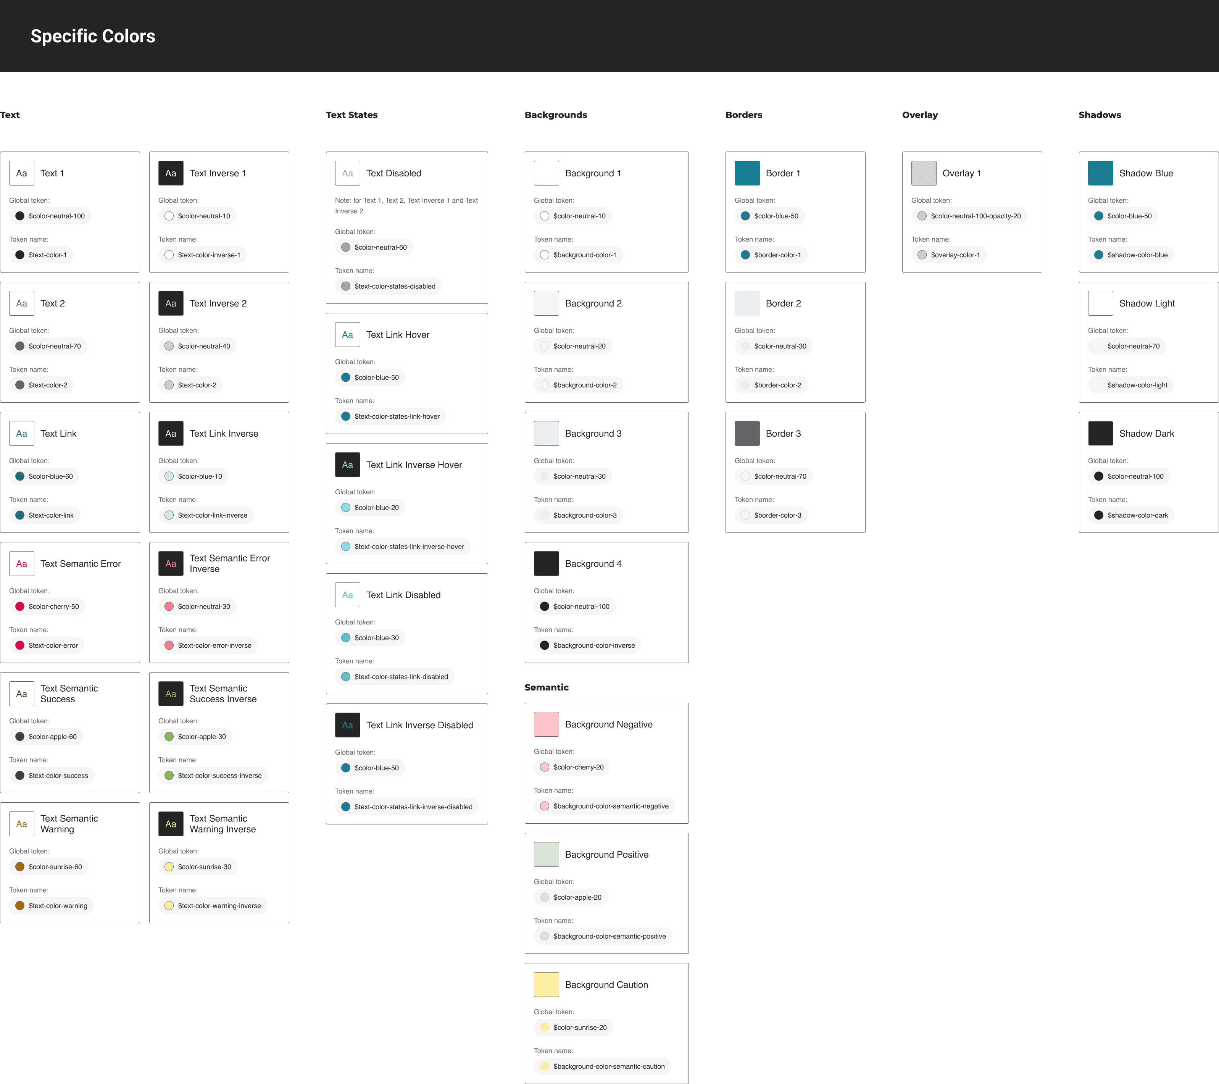This screenshot has height=1084, width=1219.
Task: Click the $color-sunrise-60 global token
Action: point(49,867)
